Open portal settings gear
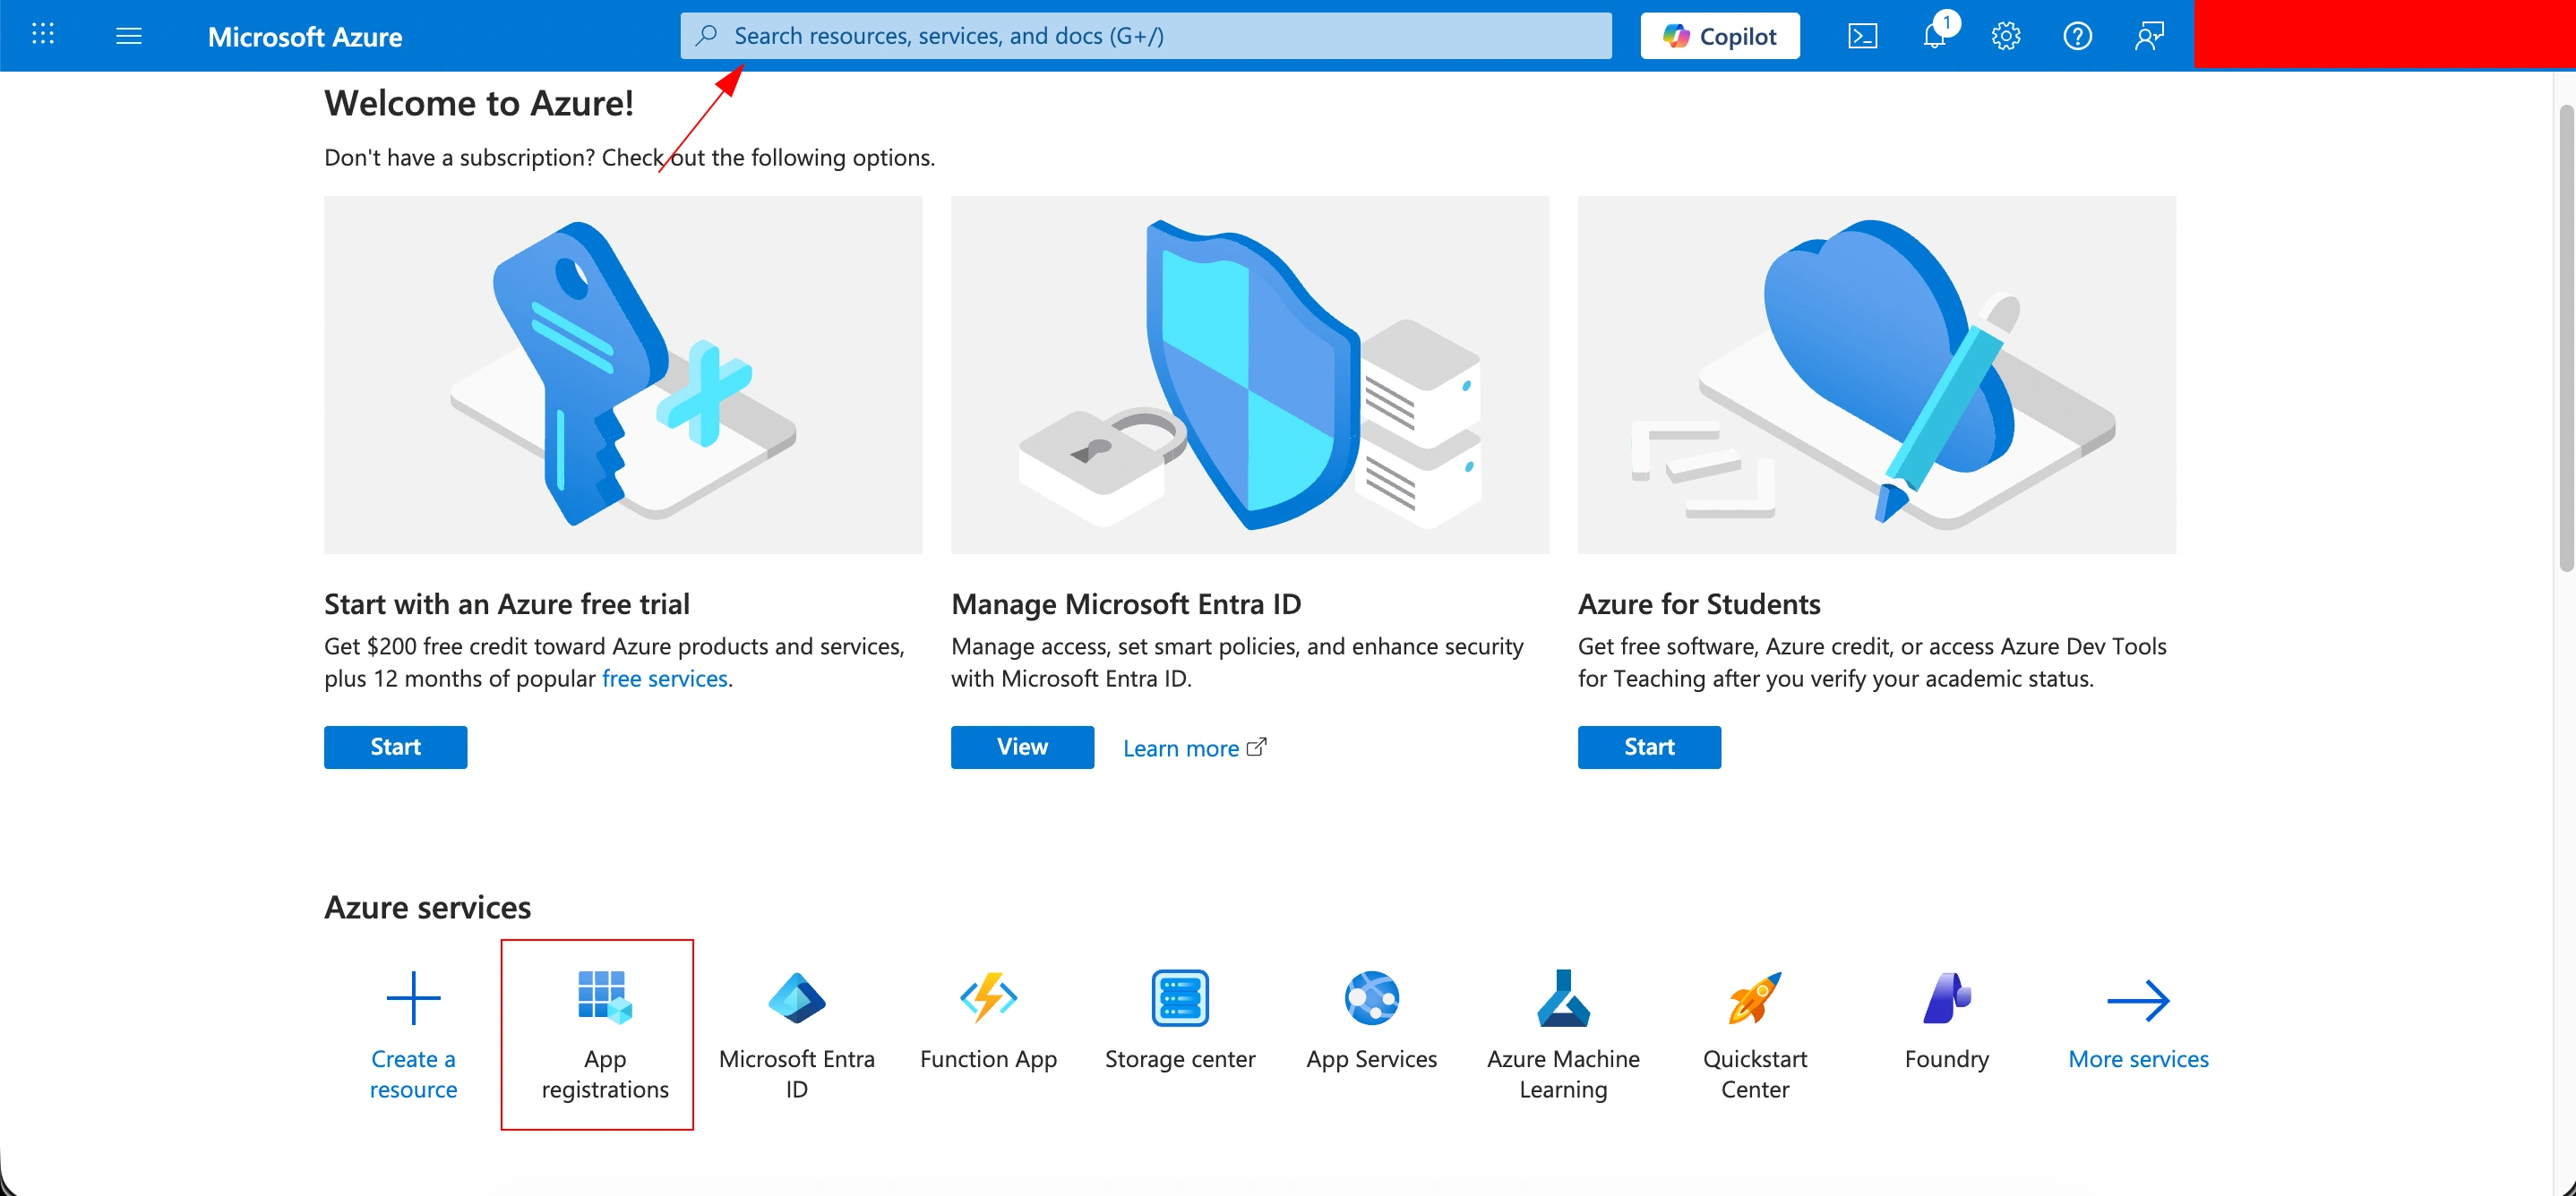2576x1196 pixels. pyautogui.click(x=2006, y=36)
